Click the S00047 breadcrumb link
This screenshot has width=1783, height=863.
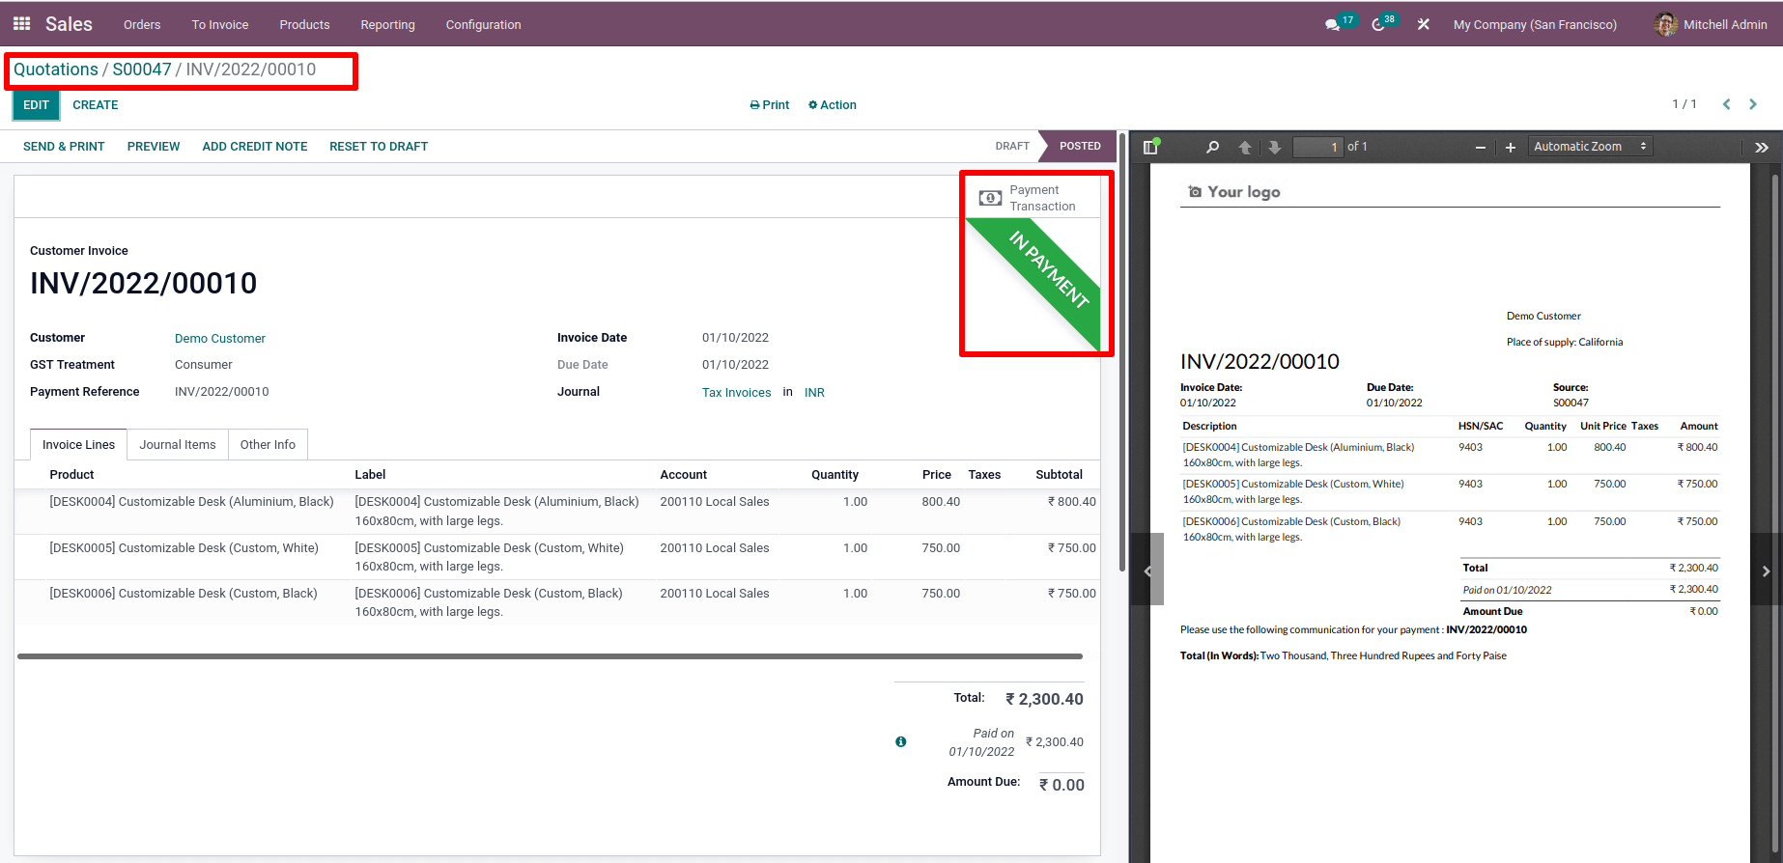142,70
